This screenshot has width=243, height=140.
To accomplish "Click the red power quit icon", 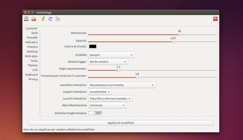I will pyautogui.click(x=215, y=19).
